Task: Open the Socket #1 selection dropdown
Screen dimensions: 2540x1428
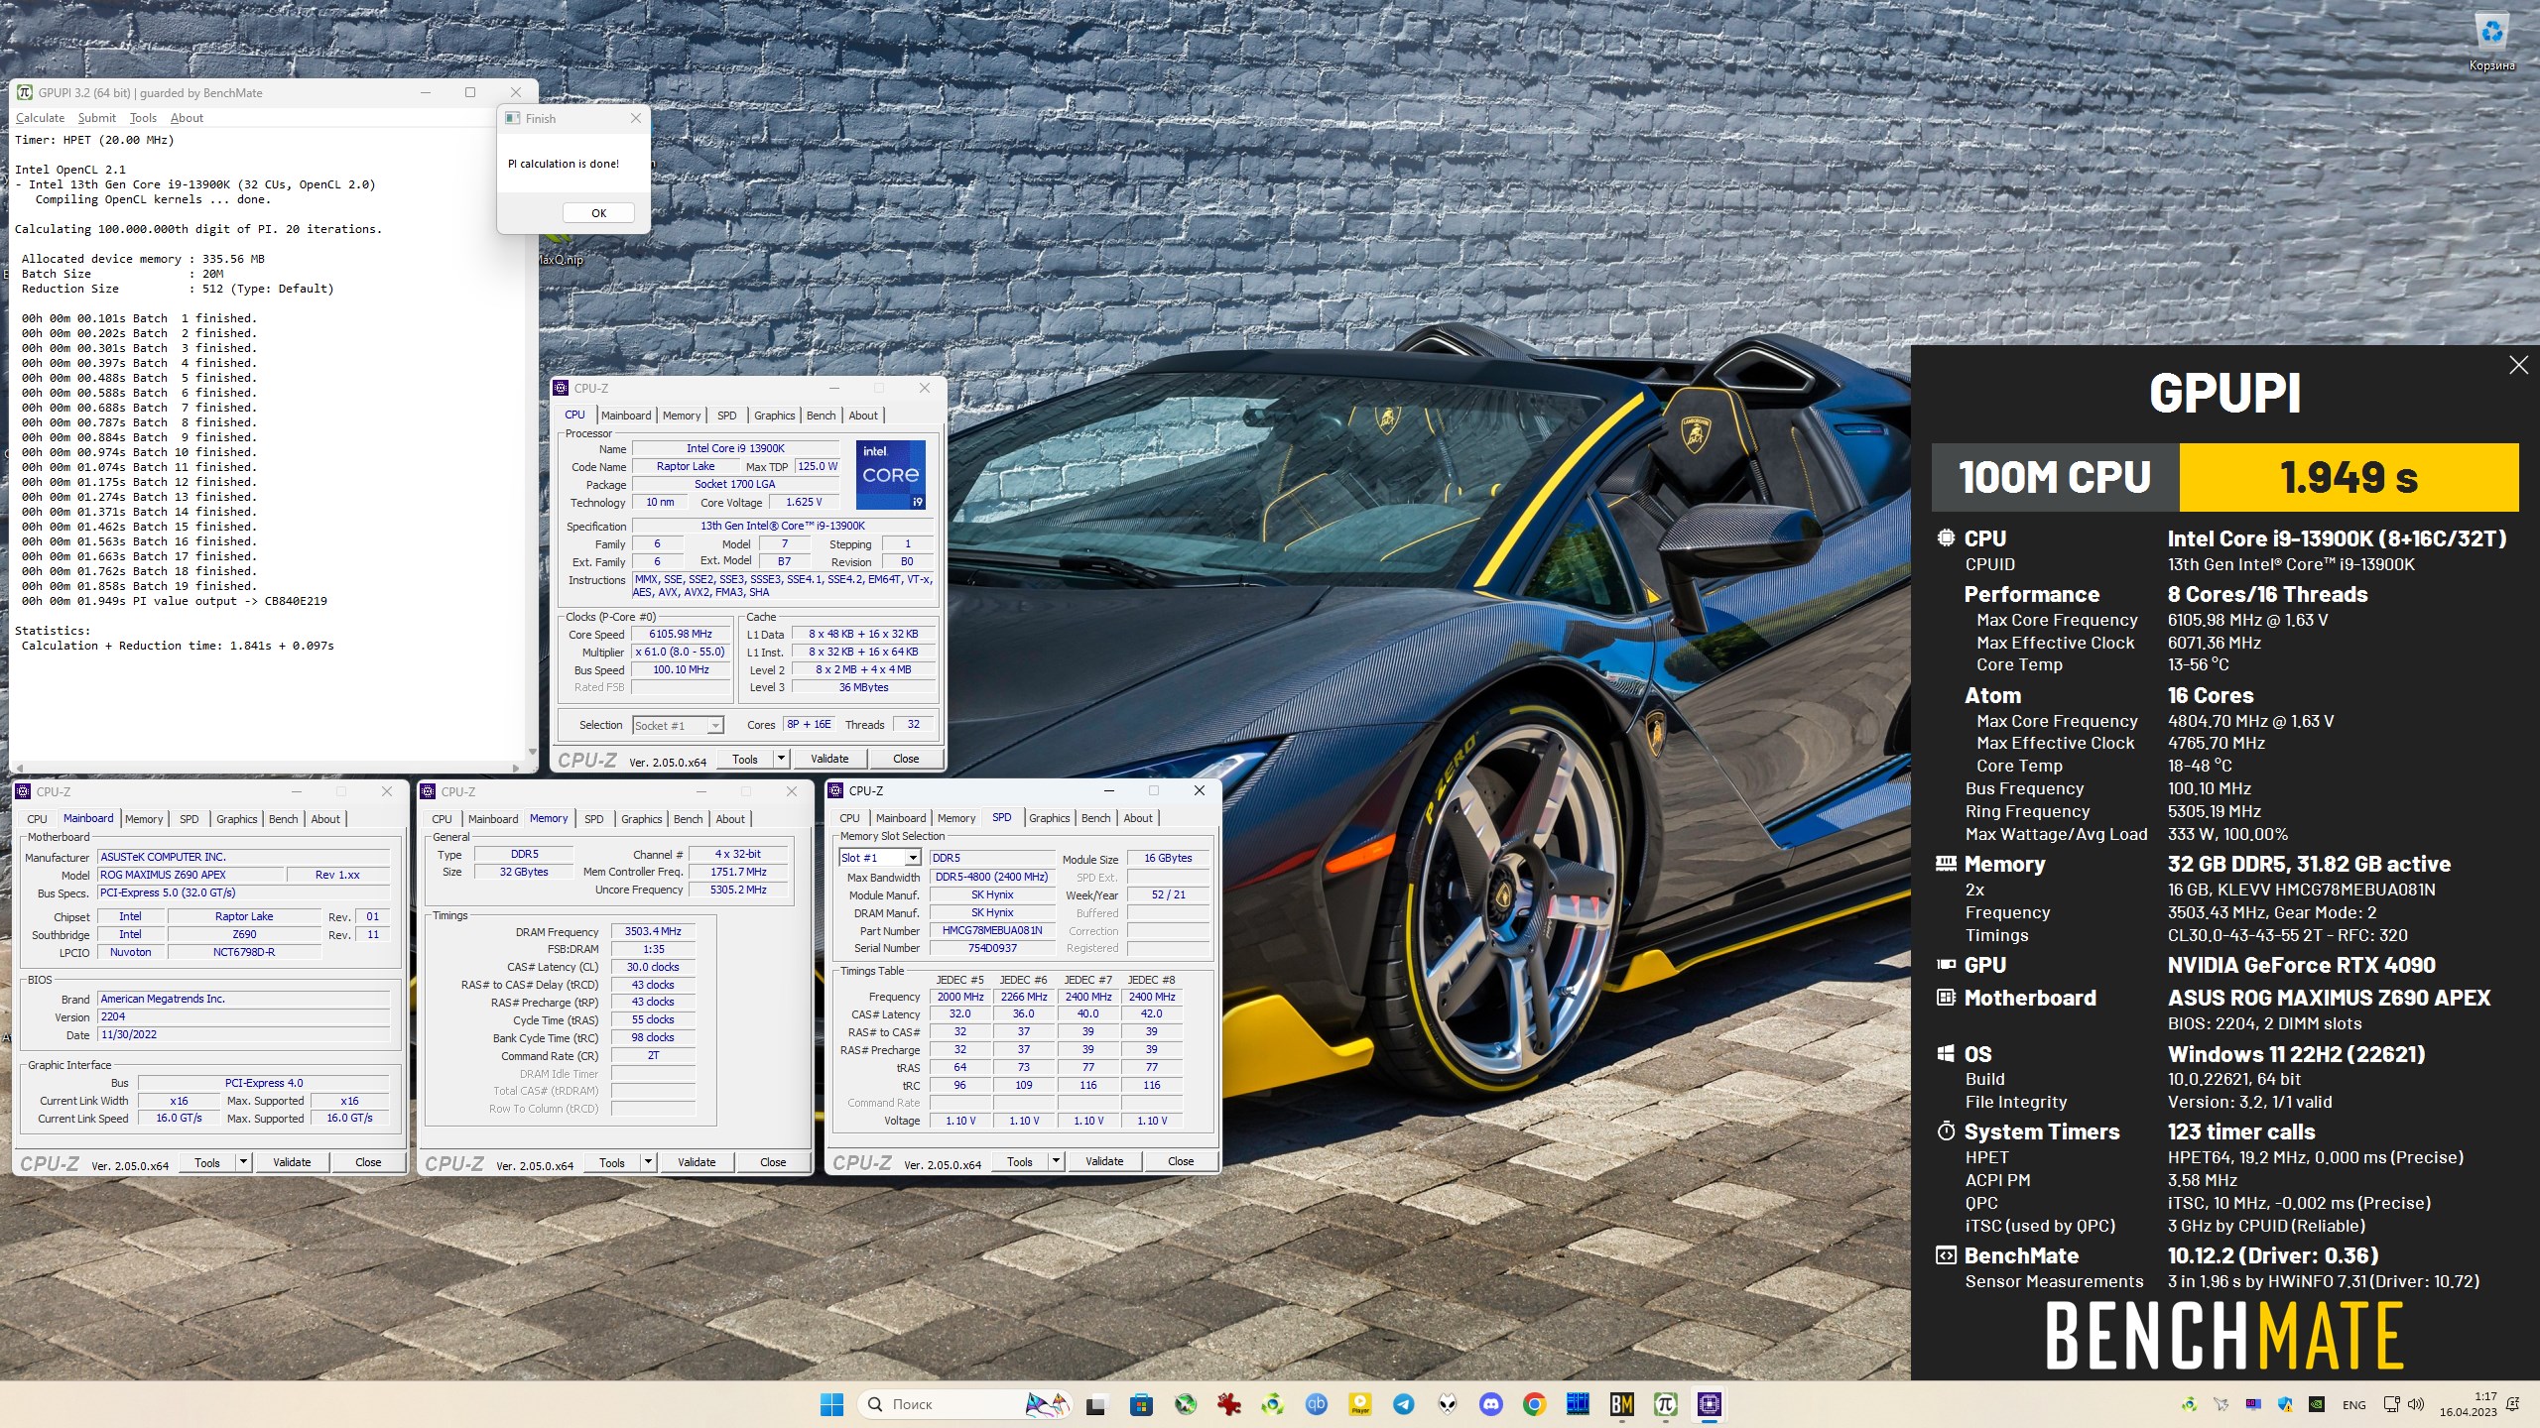Action: [x=714, y=726]
